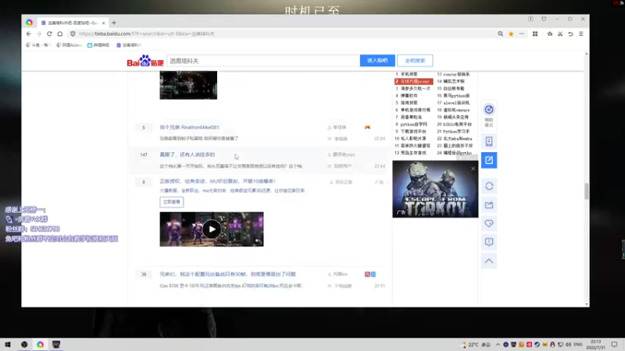Open the four-squares extensions grid icon
625x351 pixels.
pyautogui.click(x=535, y=34)
